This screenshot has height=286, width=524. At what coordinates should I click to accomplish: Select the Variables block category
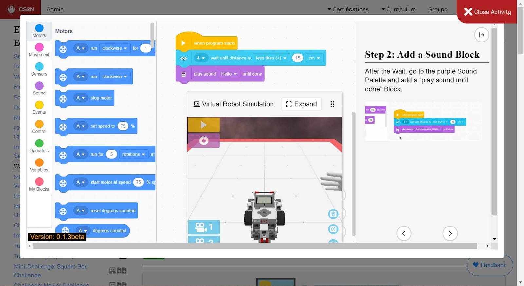39,165
